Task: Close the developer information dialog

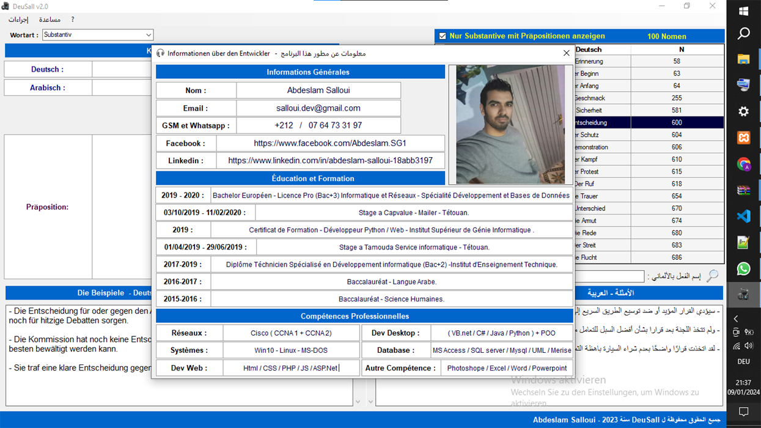Action: [x=566, y=53]
